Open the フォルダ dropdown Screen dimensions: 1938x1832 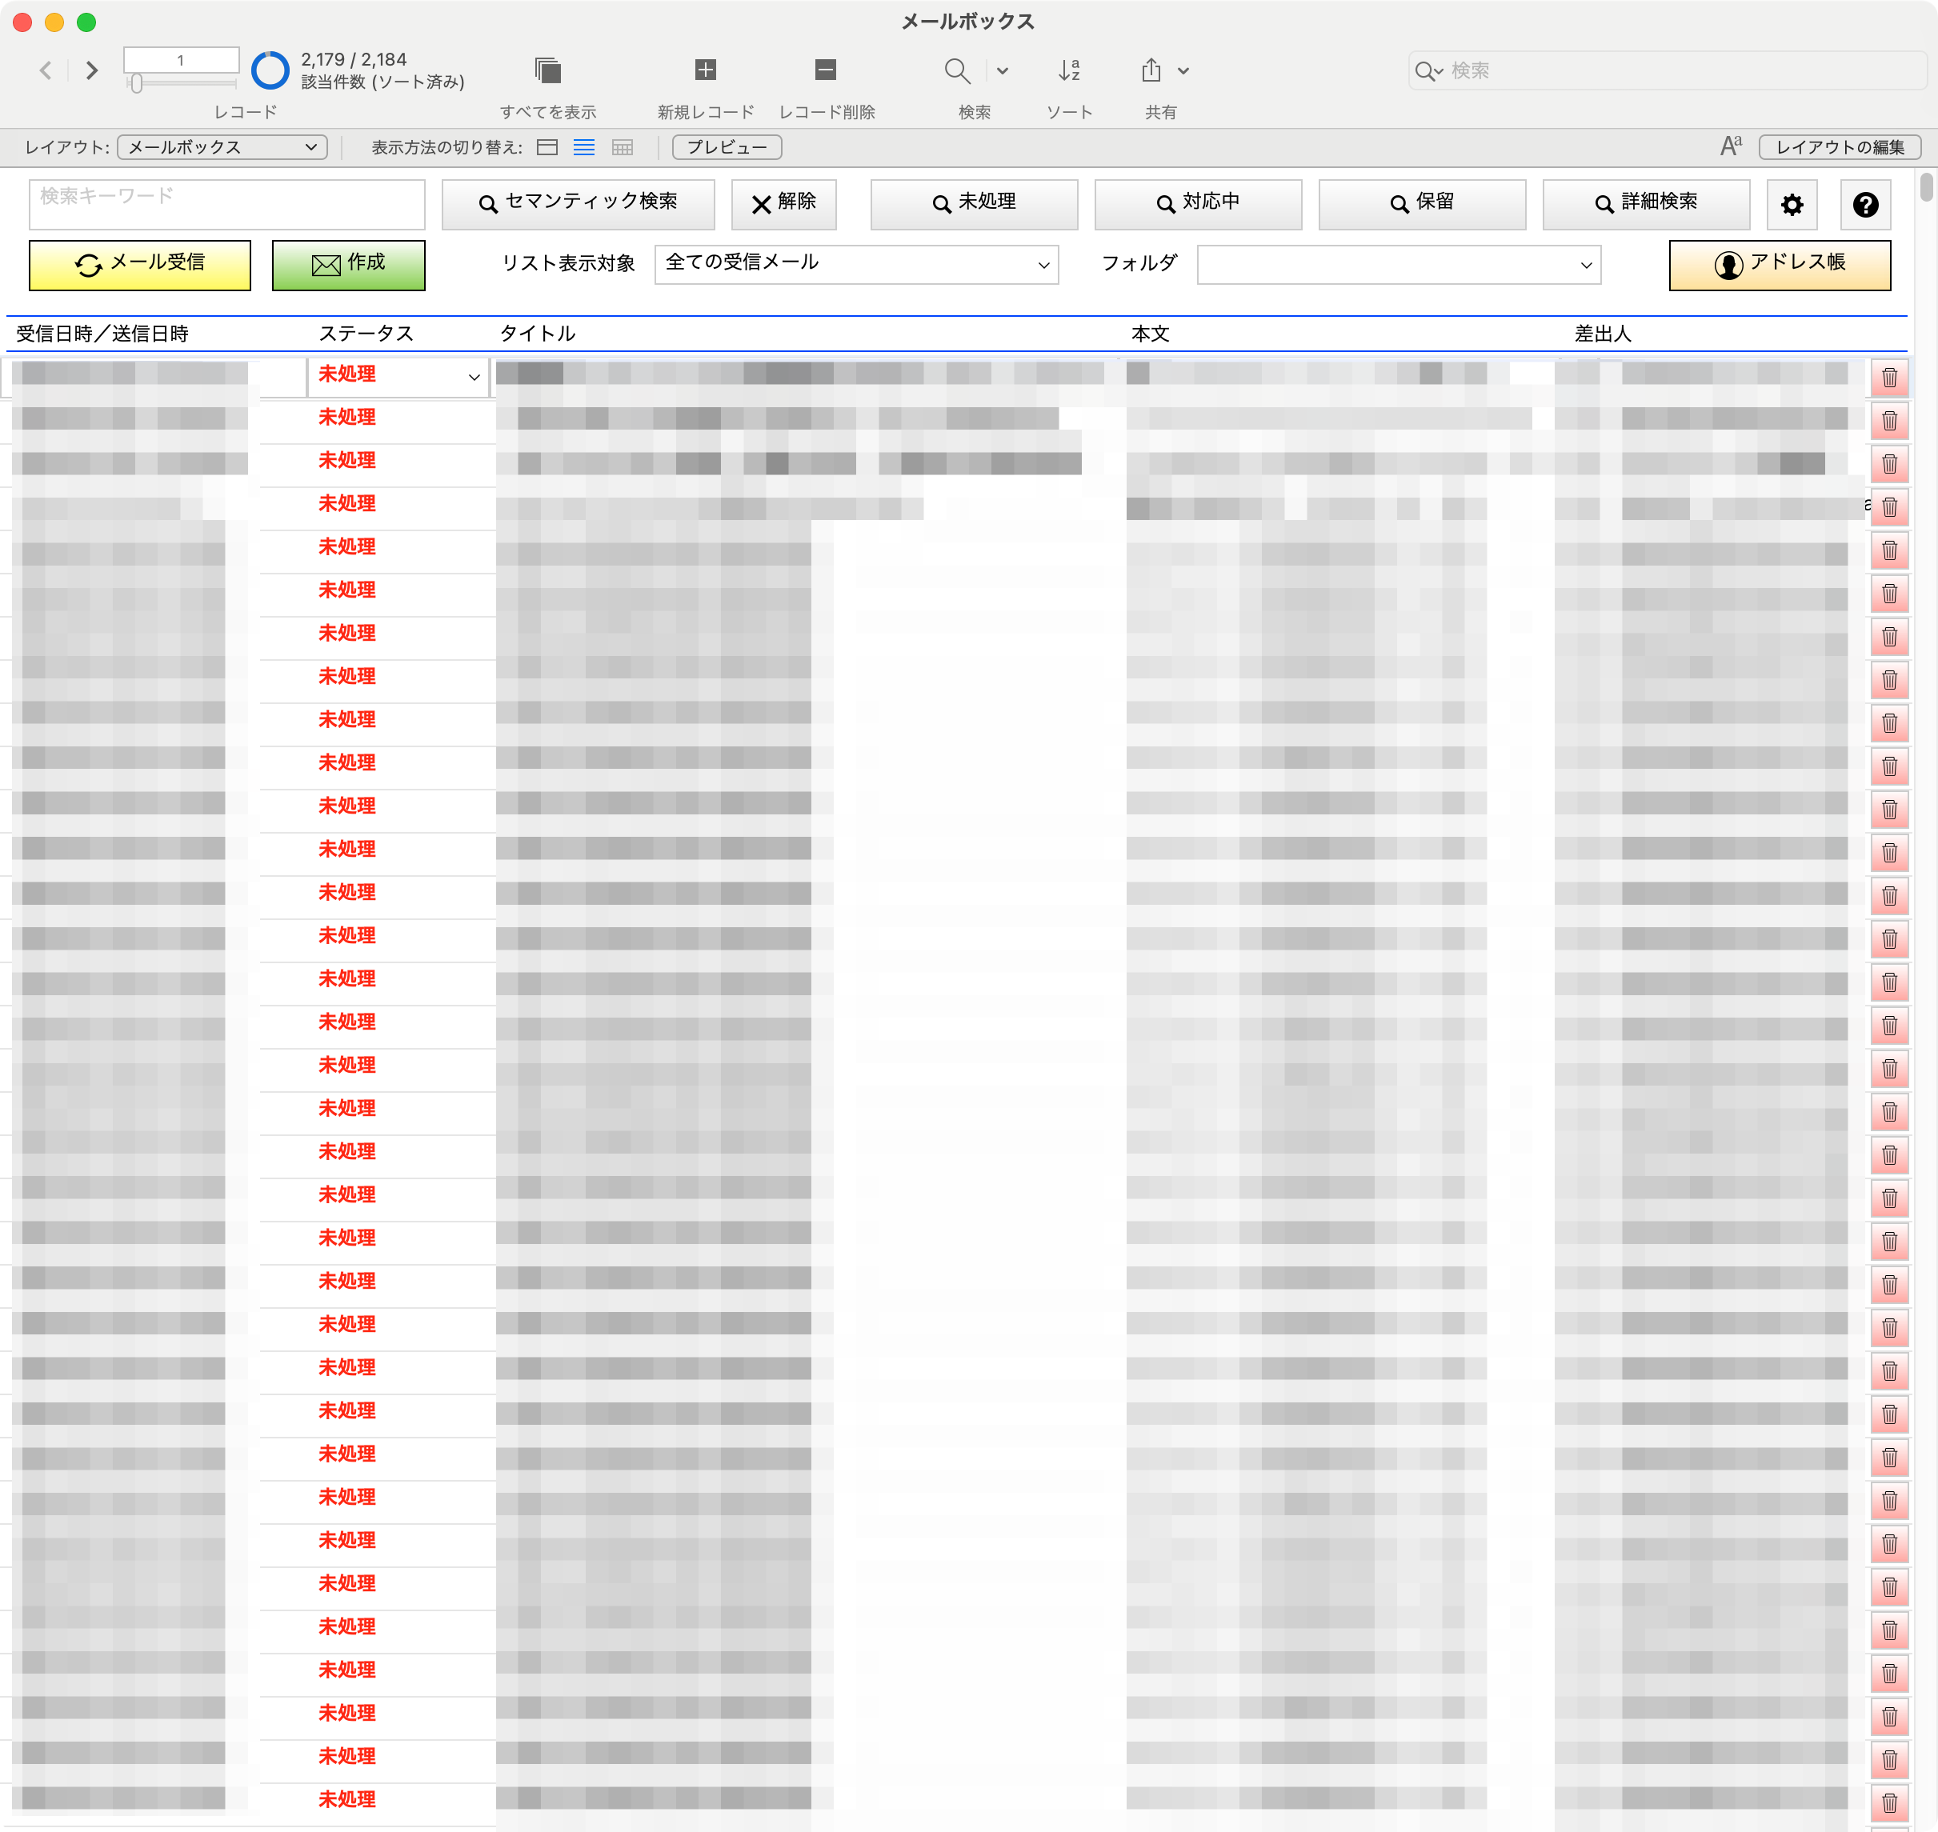coord(1399,265)
